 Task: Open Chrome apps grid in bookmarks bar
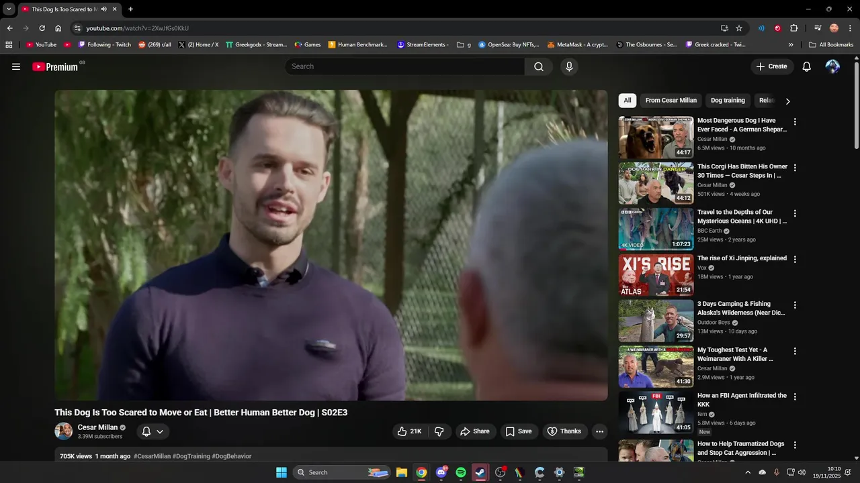[x=9, y=45]
